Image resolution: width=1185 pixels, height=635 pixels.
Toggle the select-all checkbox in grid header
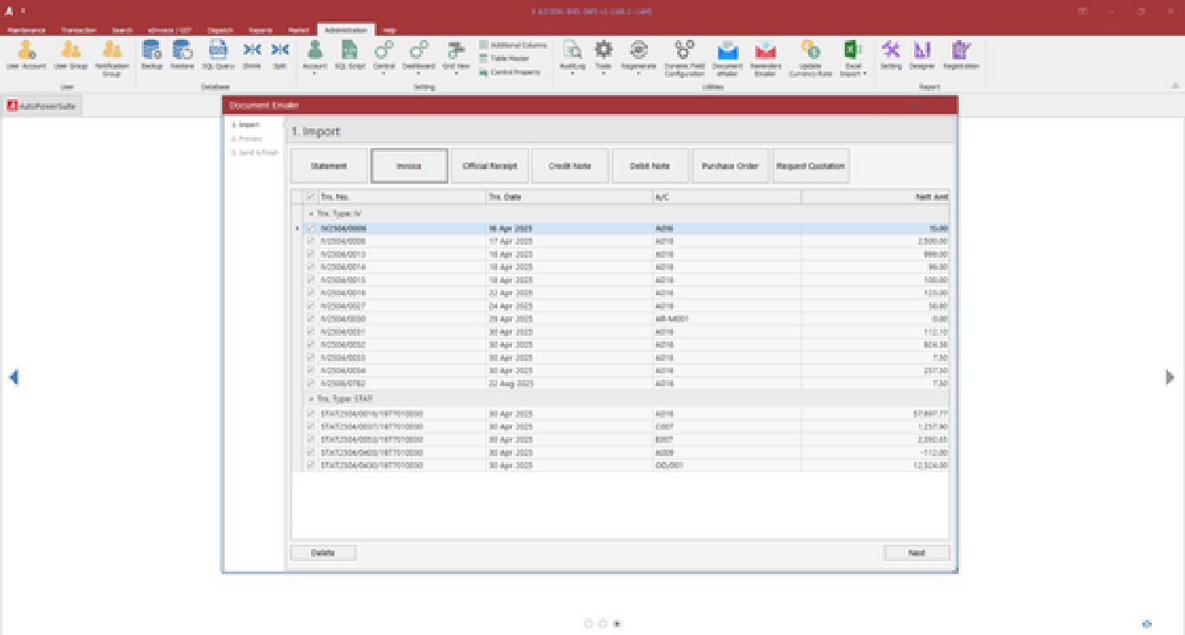[x=310, y=197]
